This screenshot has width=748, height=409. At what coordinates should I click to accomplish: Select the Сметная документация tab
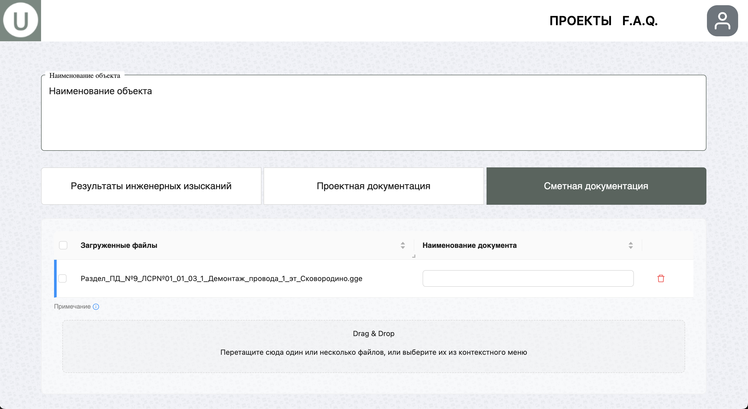(x=596, y=186)
